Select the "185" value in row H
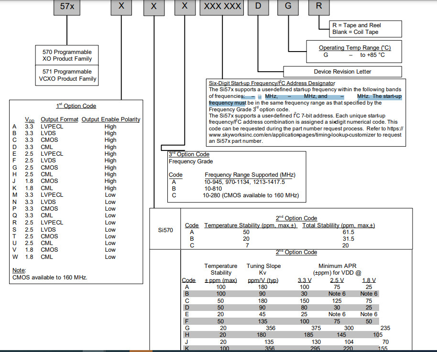437x352 pixels. [308, 335]
